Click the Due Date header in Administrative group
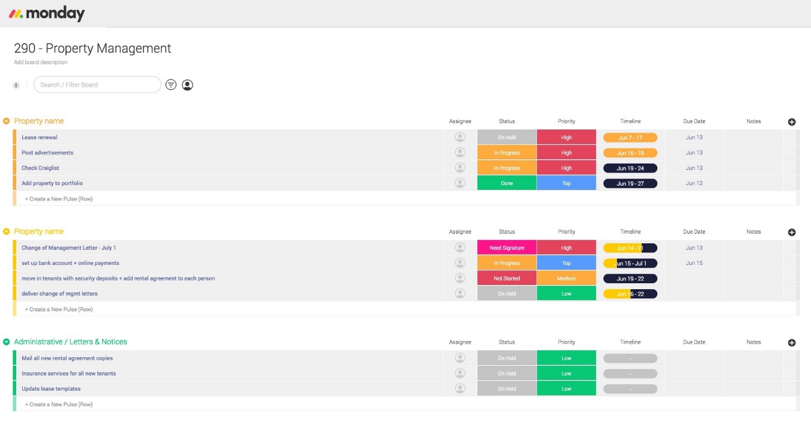Image resolution: width=811 pixels, height=423 pixels. (x=694, y=342)
